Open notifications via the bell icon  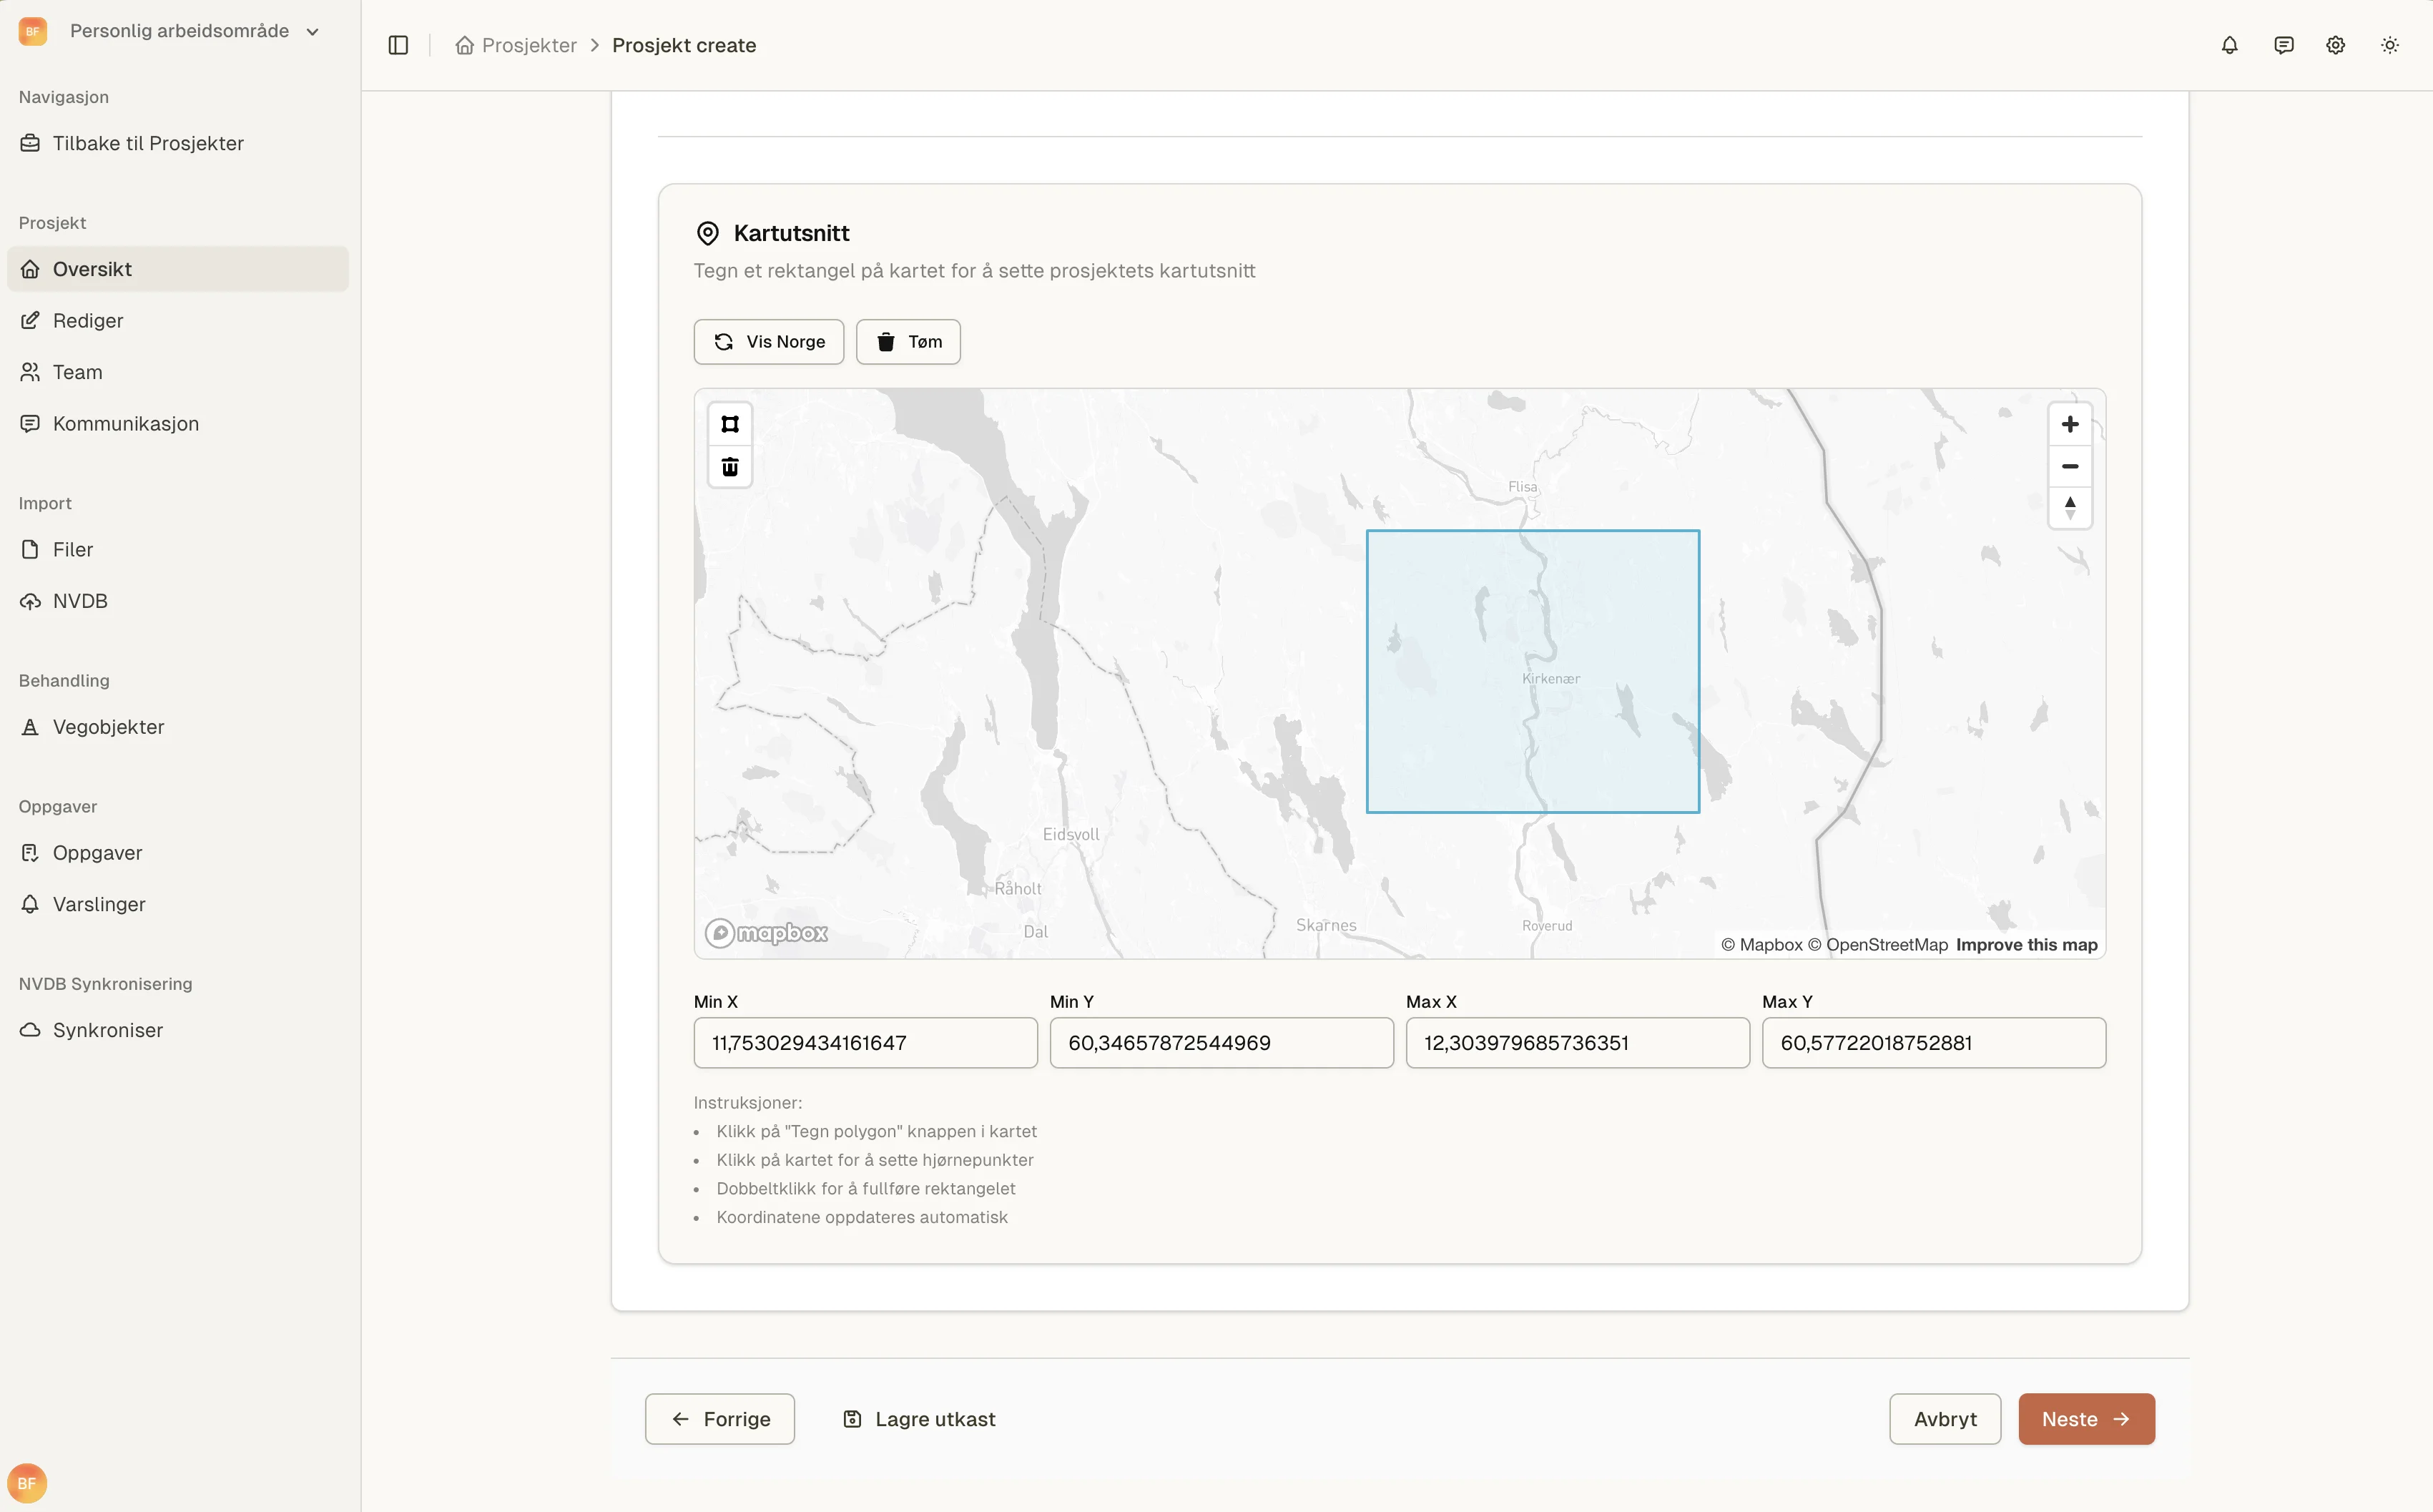pyautogui.click(x=2229, y=45)
